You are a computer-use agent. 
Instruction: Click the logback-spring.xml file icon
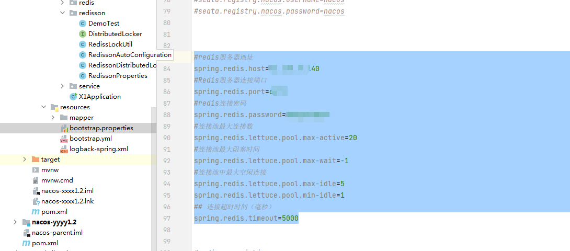tap(64, 149)
